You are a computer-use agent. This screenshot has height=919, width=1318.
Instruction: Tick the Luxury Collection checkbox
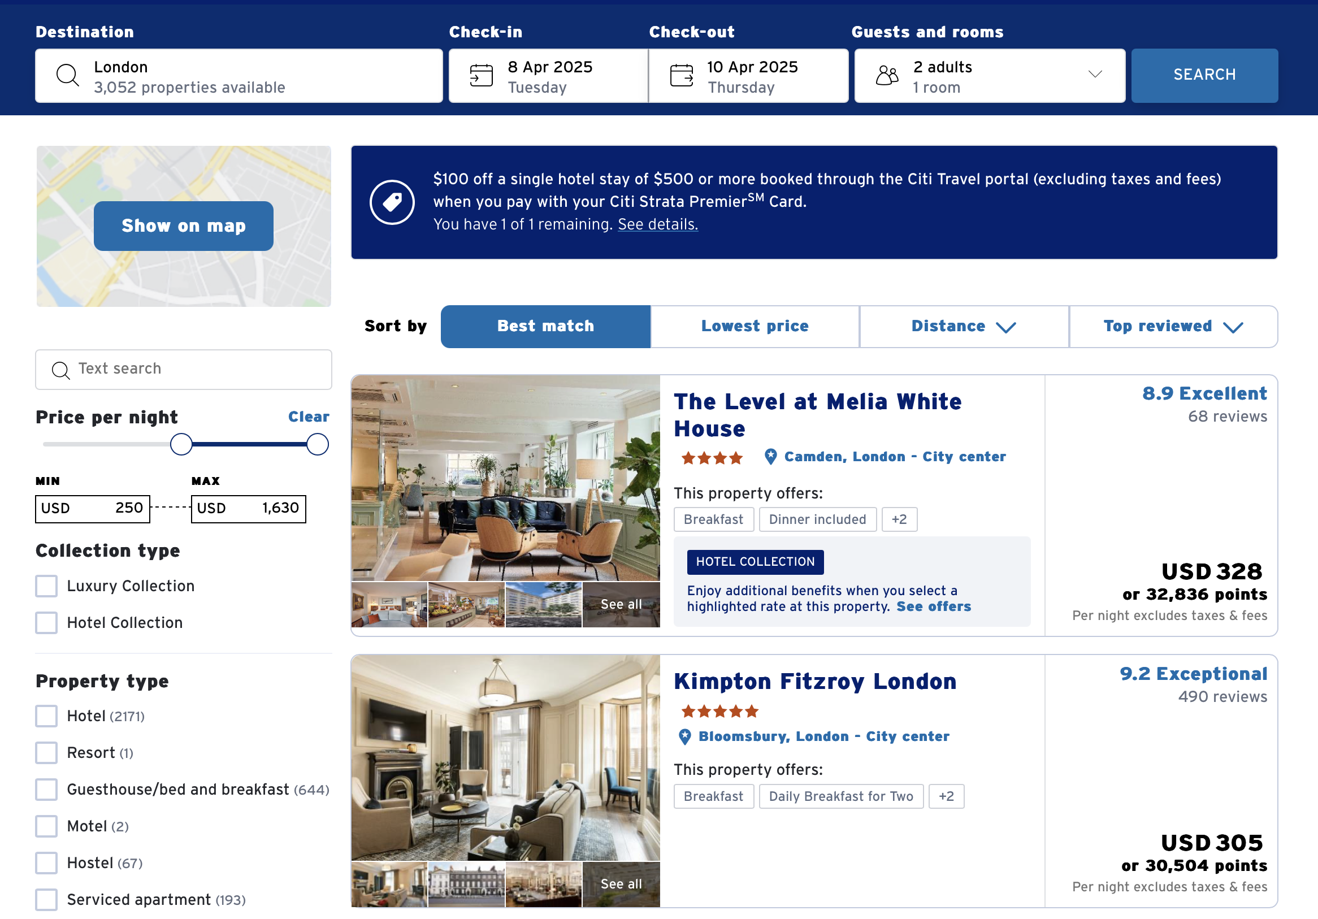[x=46, y=586]
